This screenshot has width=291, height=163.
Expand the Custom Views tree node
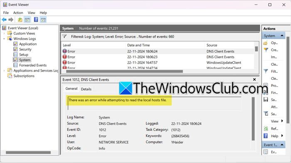click(4, 34)
